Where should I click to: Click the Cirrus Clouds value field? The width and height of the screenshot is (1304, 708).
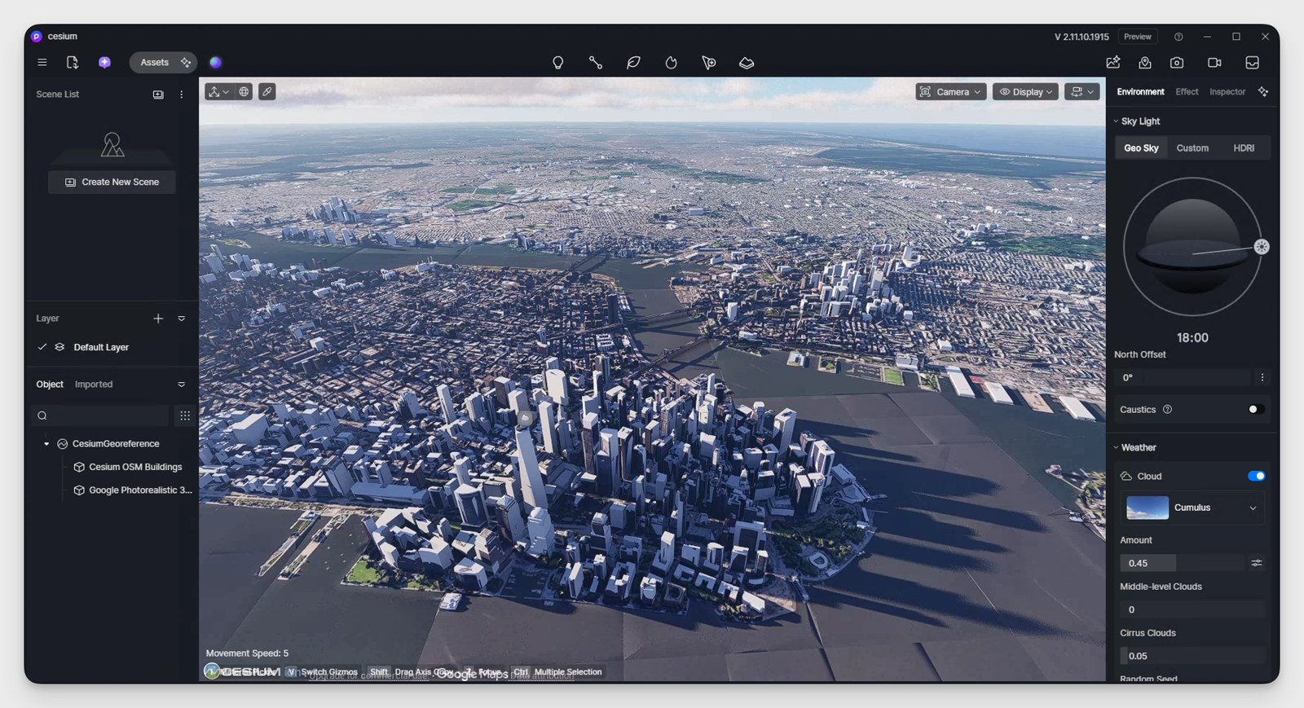coord(1193,656)
